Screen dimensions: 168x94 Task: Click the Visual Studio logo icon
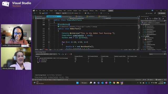34,10
